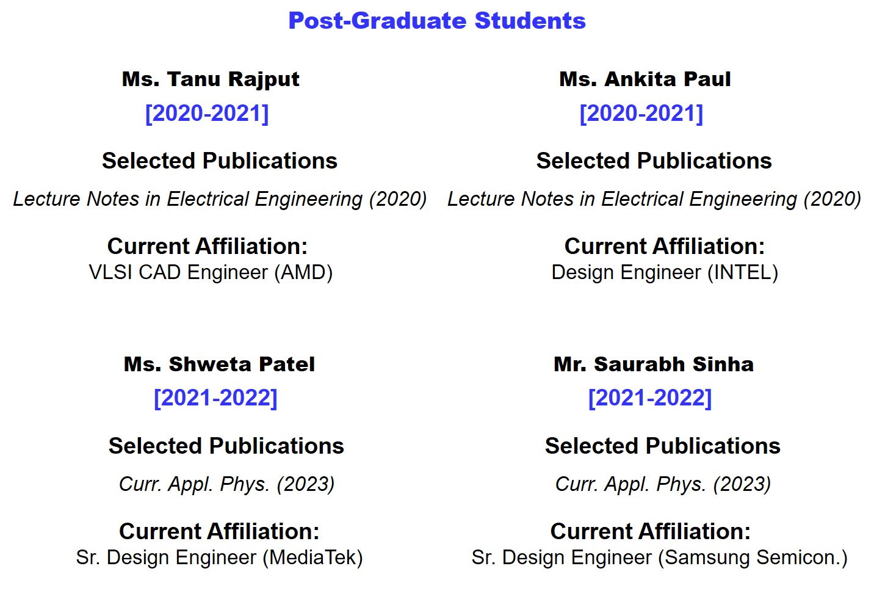The height and width of the screenshot is (599, 874).
Task: Click Design Engineer (INTEL) text
Action: pos(664,272)
